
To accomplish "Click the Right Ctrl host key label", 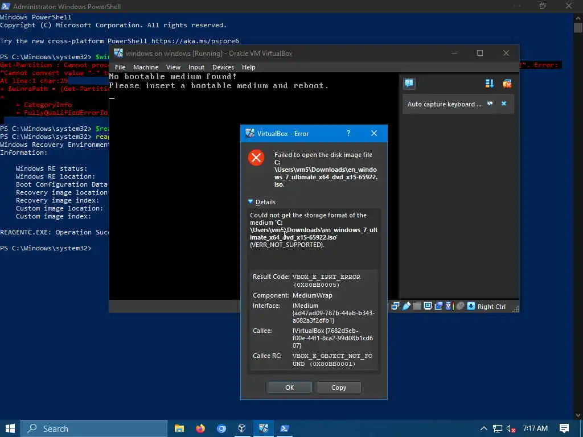I will pos(491,307).
